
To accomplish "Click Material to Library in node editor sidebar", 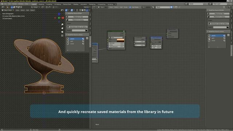I will pyautogui.click(x=218, y=17).
